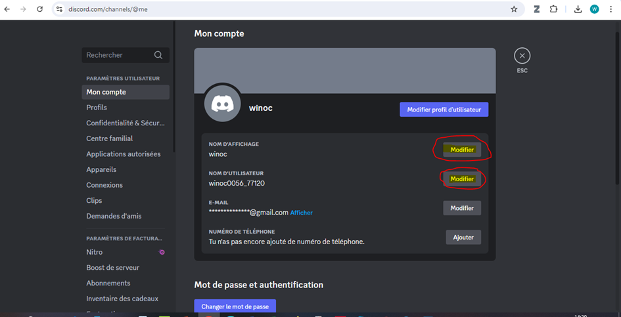The image size is (621, 317).
Task: Click Modifier next to Nom d'affichage
Action: point(462,150)
